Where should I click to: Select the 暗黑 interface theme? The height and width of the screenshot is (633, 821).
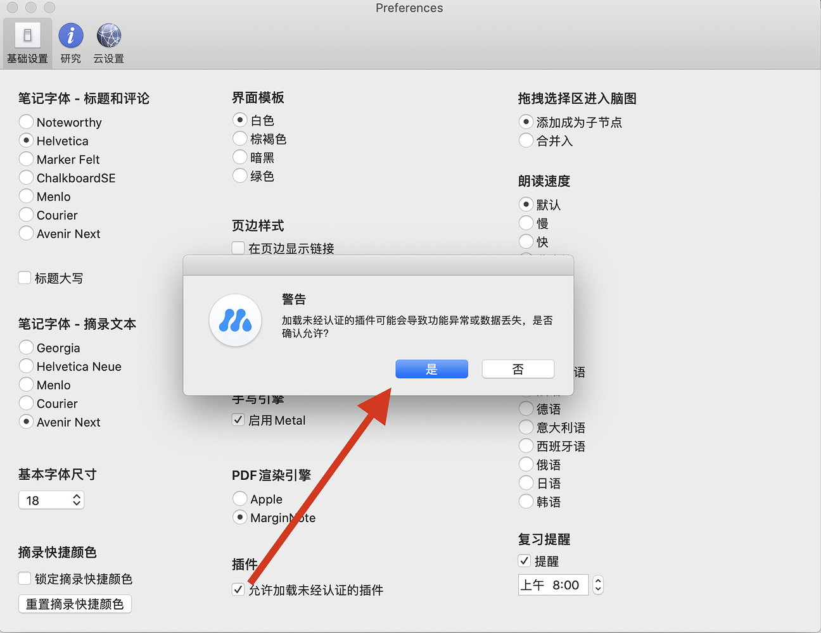click(x=239, y=157)
